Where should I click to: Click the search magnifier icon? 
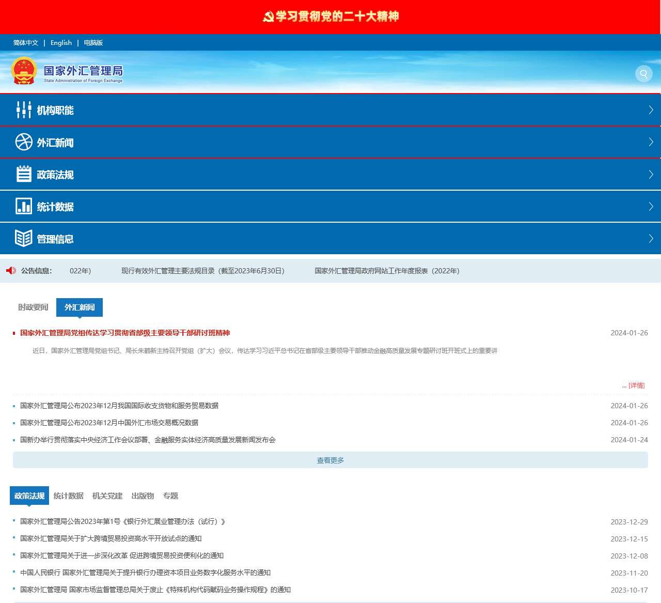pos(643,74)
